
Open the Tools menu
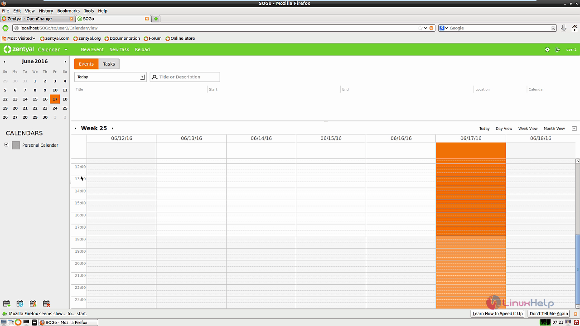coord(89,10)
